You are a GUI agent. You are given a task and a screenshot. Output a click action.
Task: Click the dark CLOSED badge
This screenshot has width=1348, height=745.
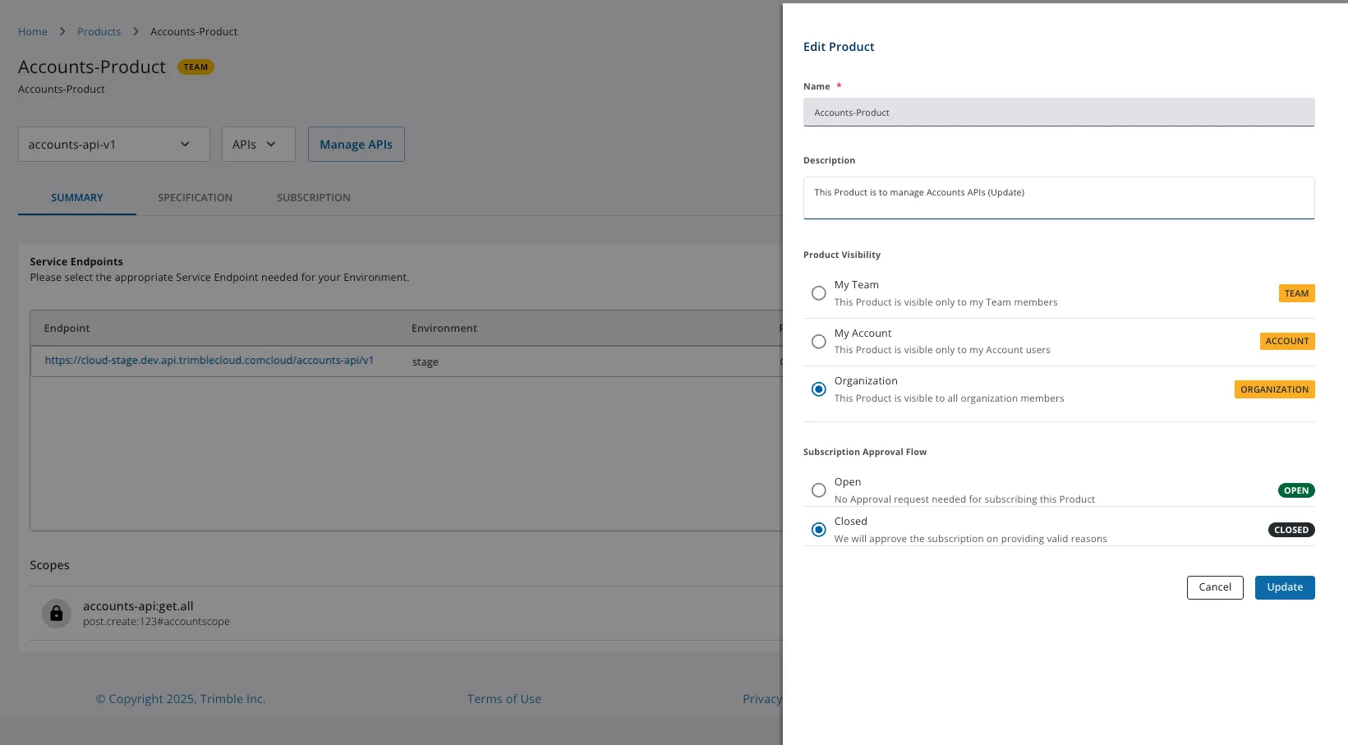[x=1291, y=530]
